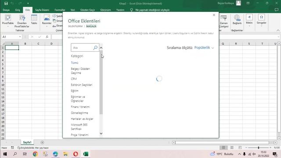Switch to the Görünüm tab
Screen dimensions: 281x158
tap(105, 10)
